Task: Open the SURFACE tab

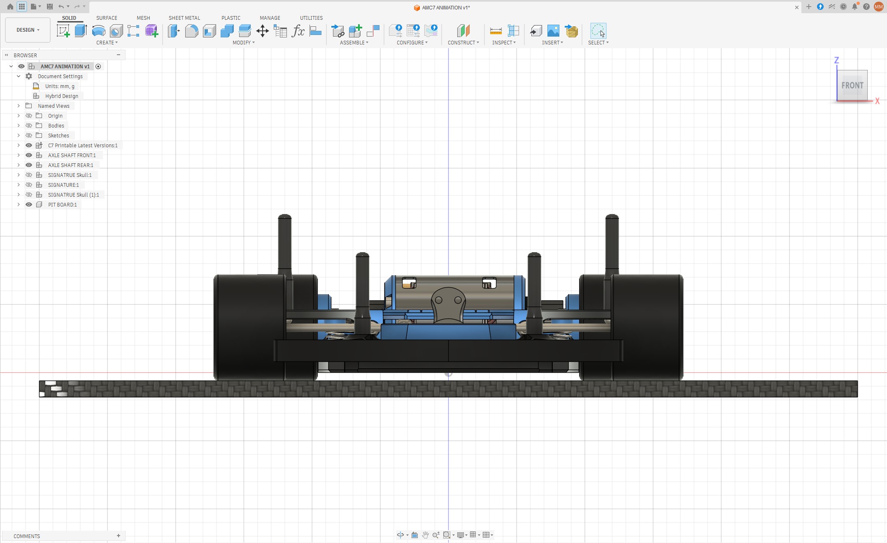Action: (107, 18)
